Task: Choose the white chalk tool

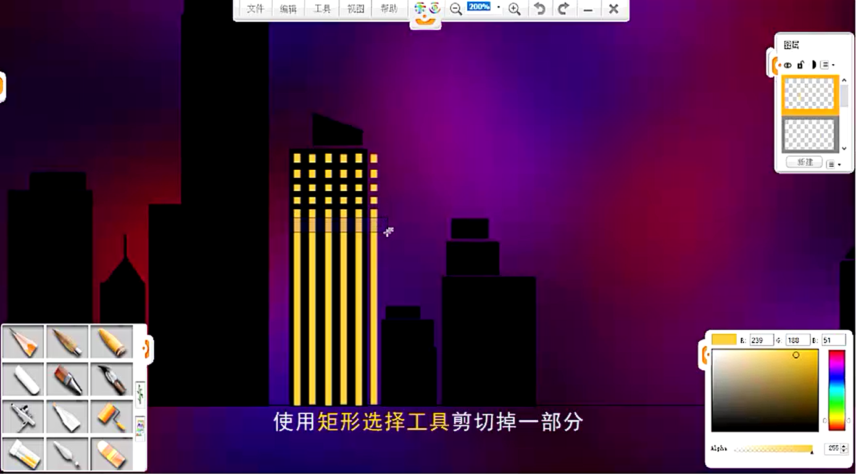Action: point(23,379)
